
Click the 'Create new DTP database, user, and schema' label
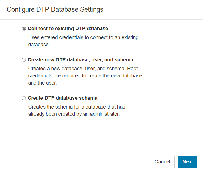[x=80, y=60]
